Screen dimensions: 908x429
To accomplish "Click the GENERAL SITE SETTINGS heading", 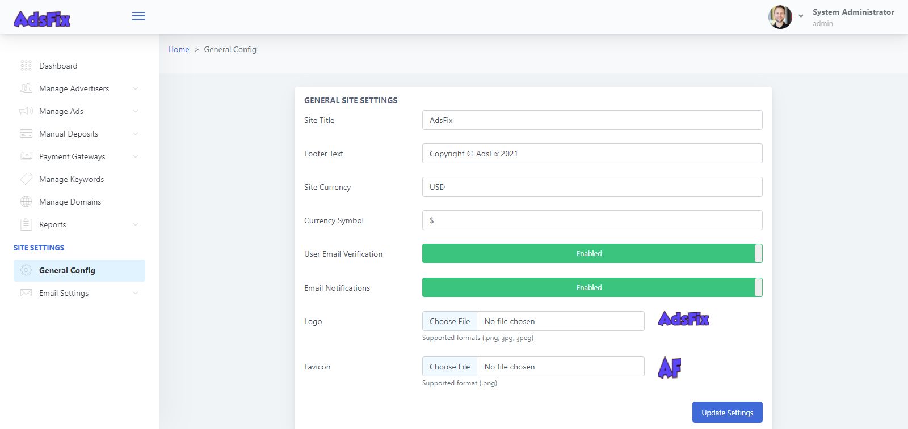I will coord(351,100).
